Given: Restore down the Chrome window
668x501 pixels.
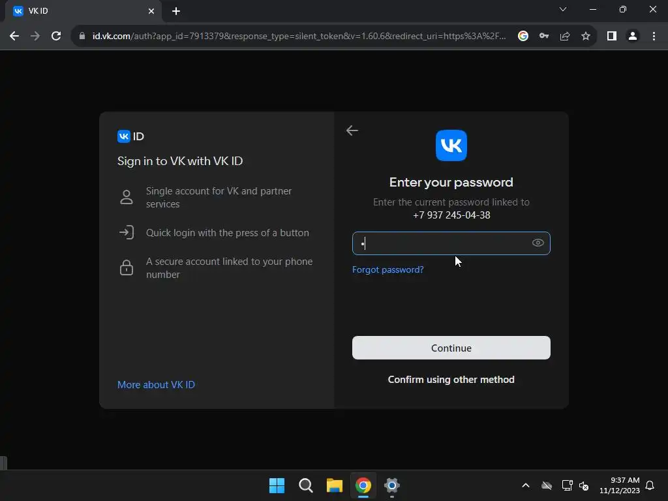Looking at the screenshot, I should click(623, 9).
